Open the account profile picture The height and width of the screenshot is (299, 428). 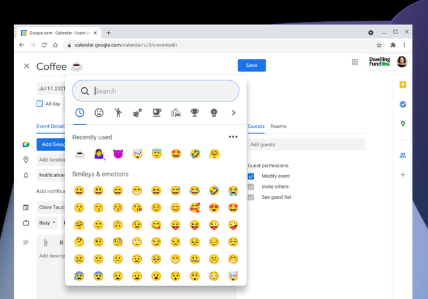402,62
